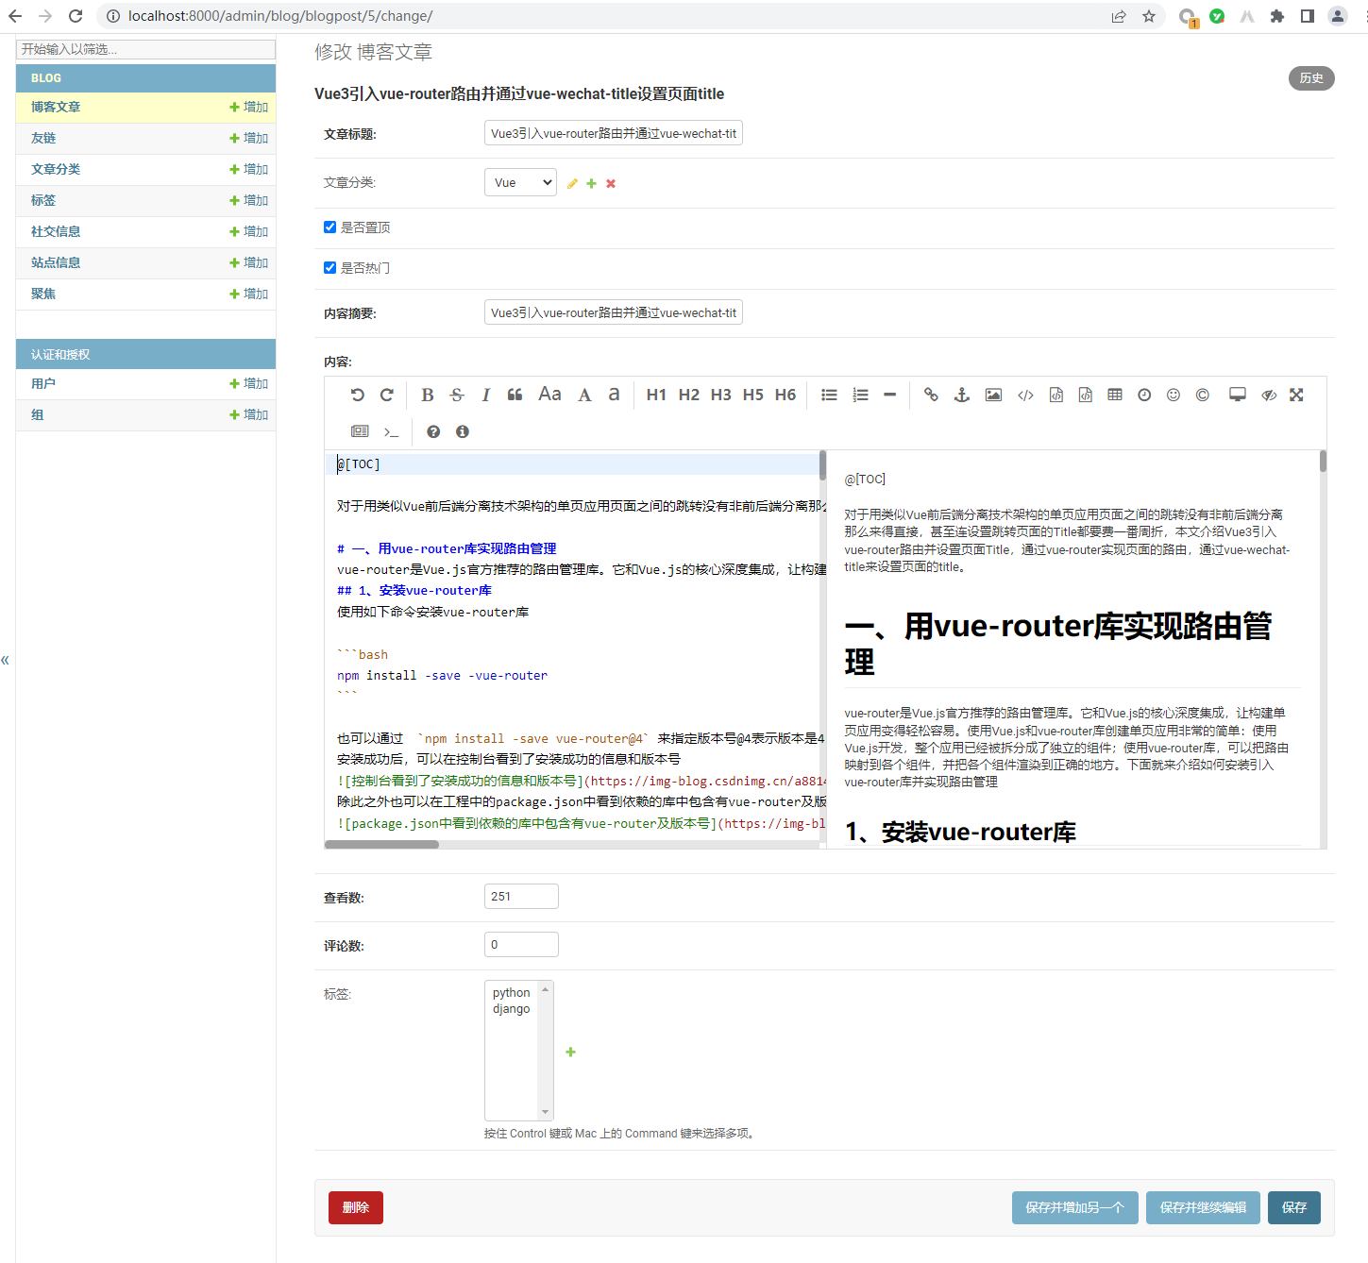Toggle fullscreen mode for the markdown editor
Screen dimensions: 1368x1263
pos(1296,395)
